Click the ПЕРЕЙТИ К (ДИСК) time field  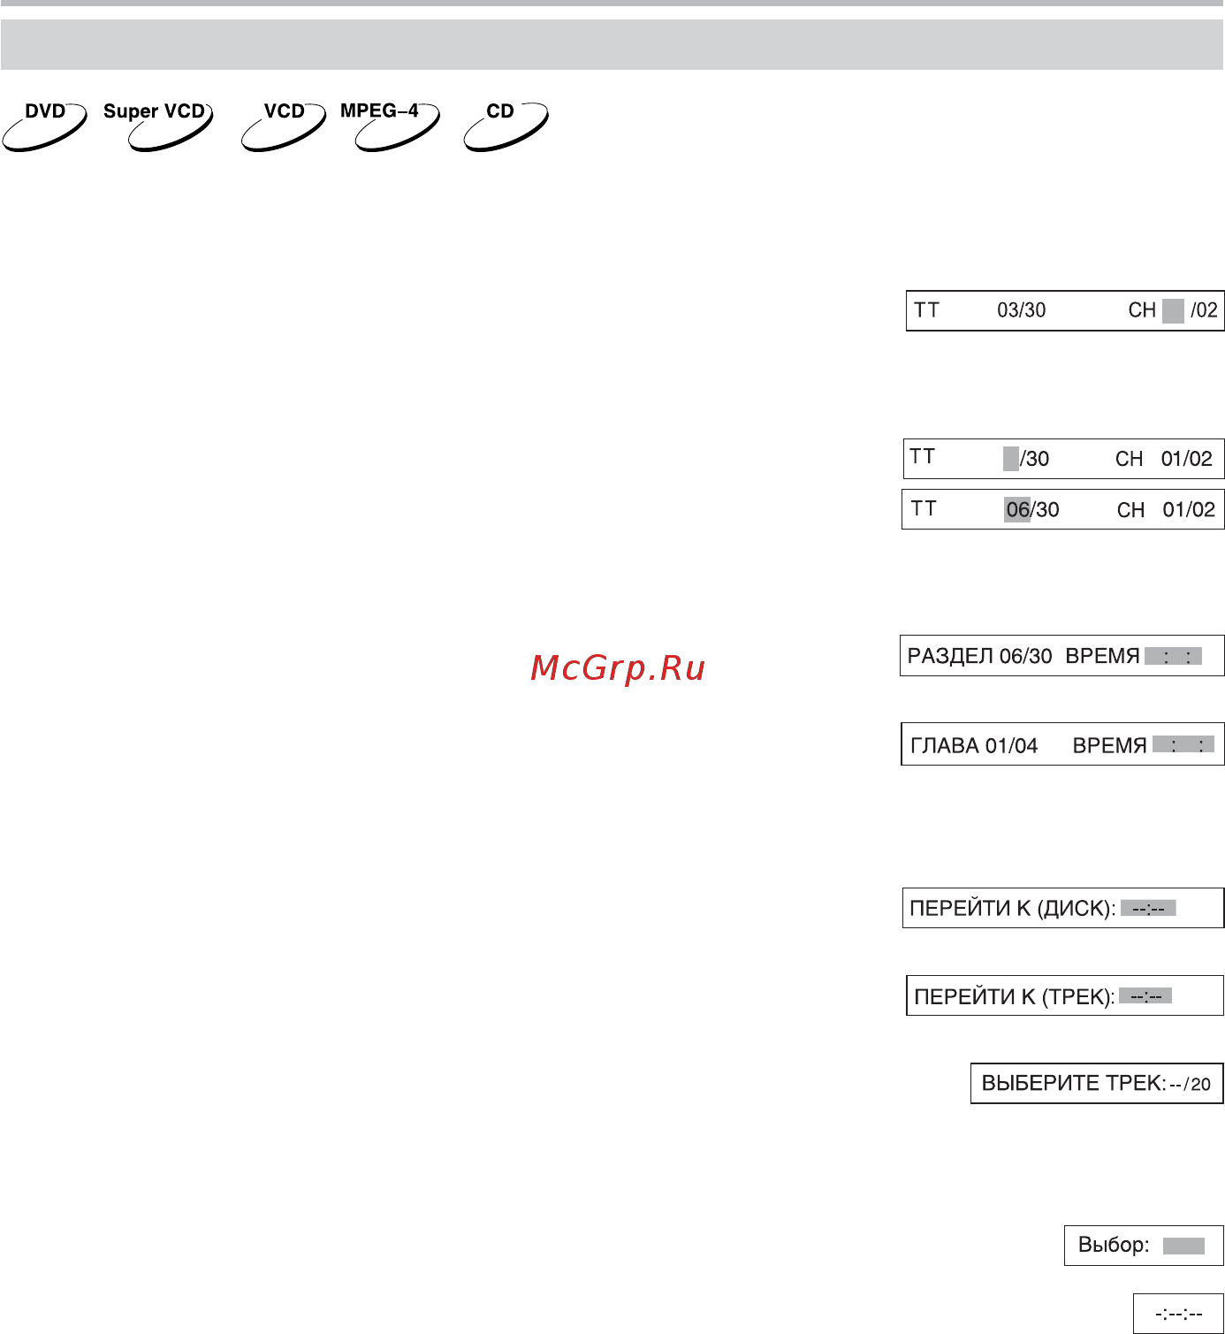(x=1148, y=908)
